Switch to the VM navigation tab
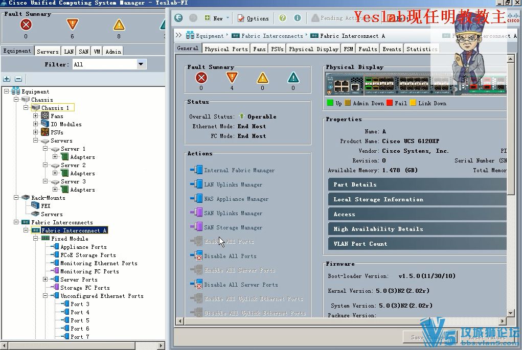 pyautogui.click(x=97, y=52)
